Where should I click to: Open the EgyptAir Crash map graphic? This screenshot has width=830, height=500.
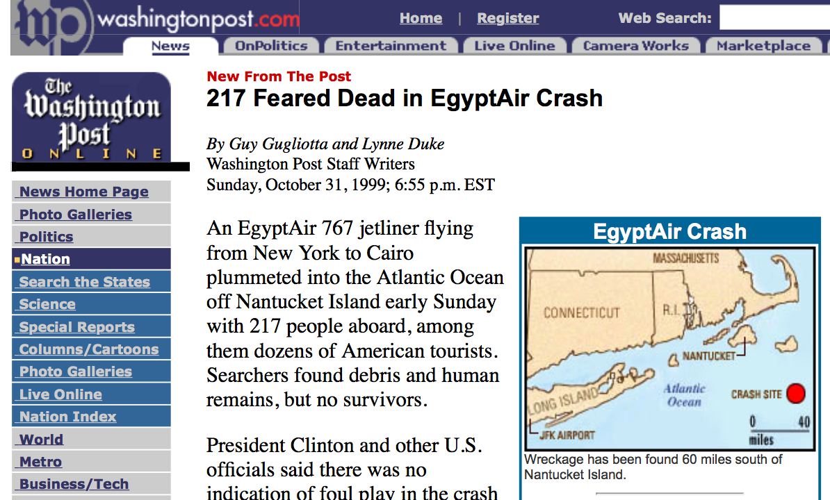pyautogui.click(x=669, y=349)
